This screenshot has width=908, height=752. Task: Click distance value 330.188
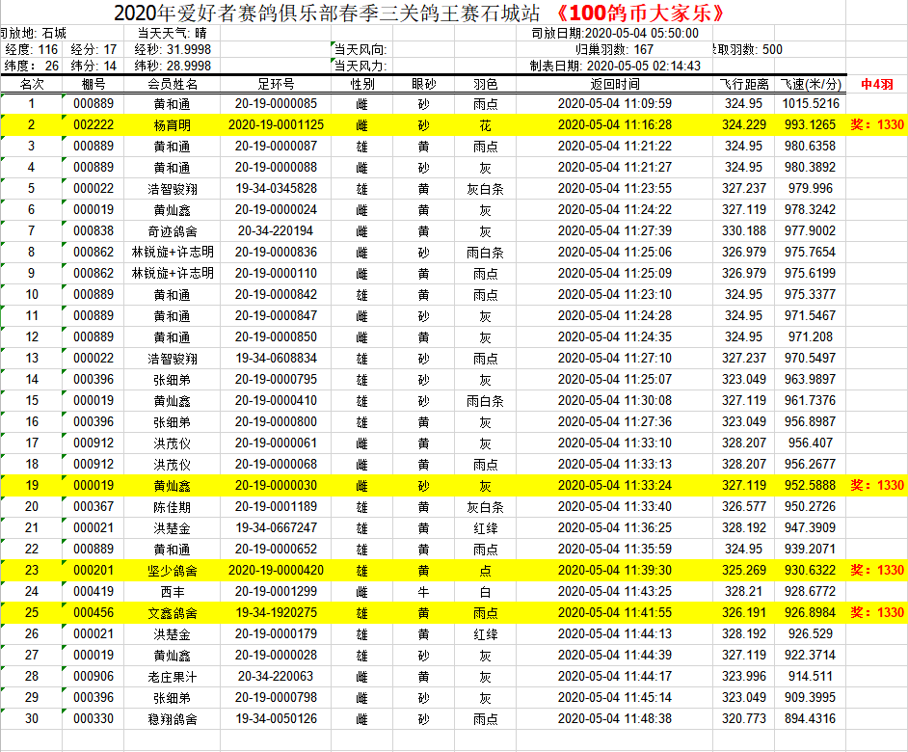click(744, 231)
